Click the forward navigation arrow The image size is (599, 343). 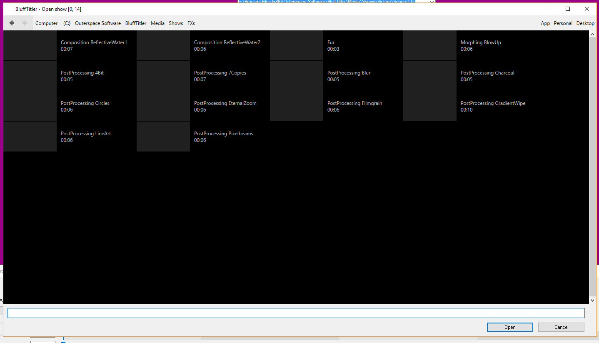pos(25,23)
